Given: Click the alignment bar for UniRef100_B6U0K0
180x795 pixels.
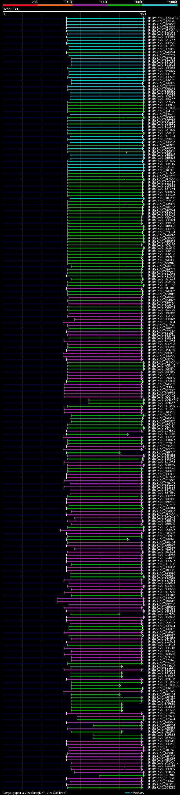Looking at the screenshot, I should [x=101, y=598].
